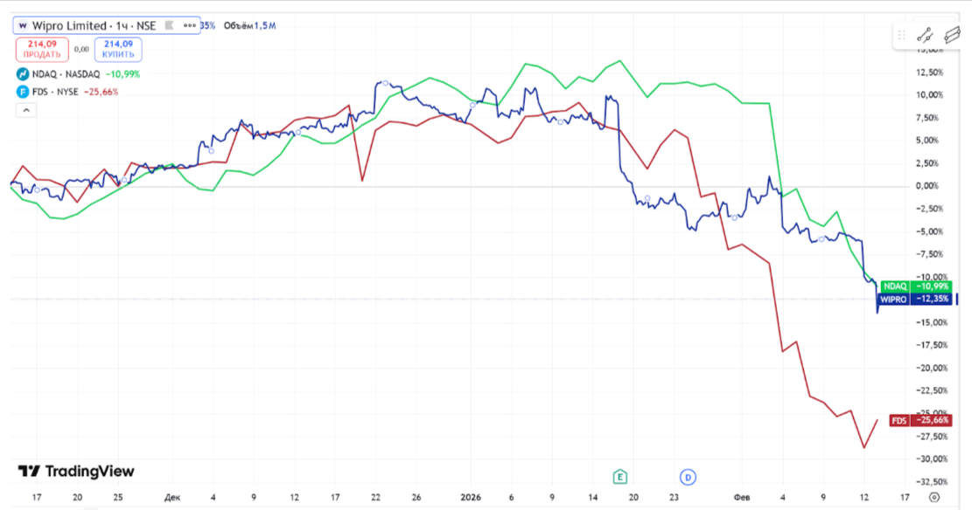The image size is (972, 517).
Task: Click the earnings 'E' marker on timeline
Action: point(620,476)
